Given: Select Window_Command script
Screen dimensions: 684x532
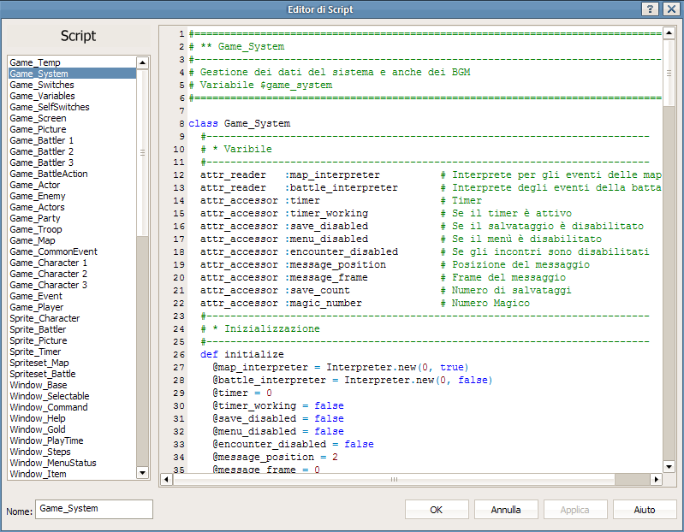Looking at the screenshot, I should [x=73, y=407].
